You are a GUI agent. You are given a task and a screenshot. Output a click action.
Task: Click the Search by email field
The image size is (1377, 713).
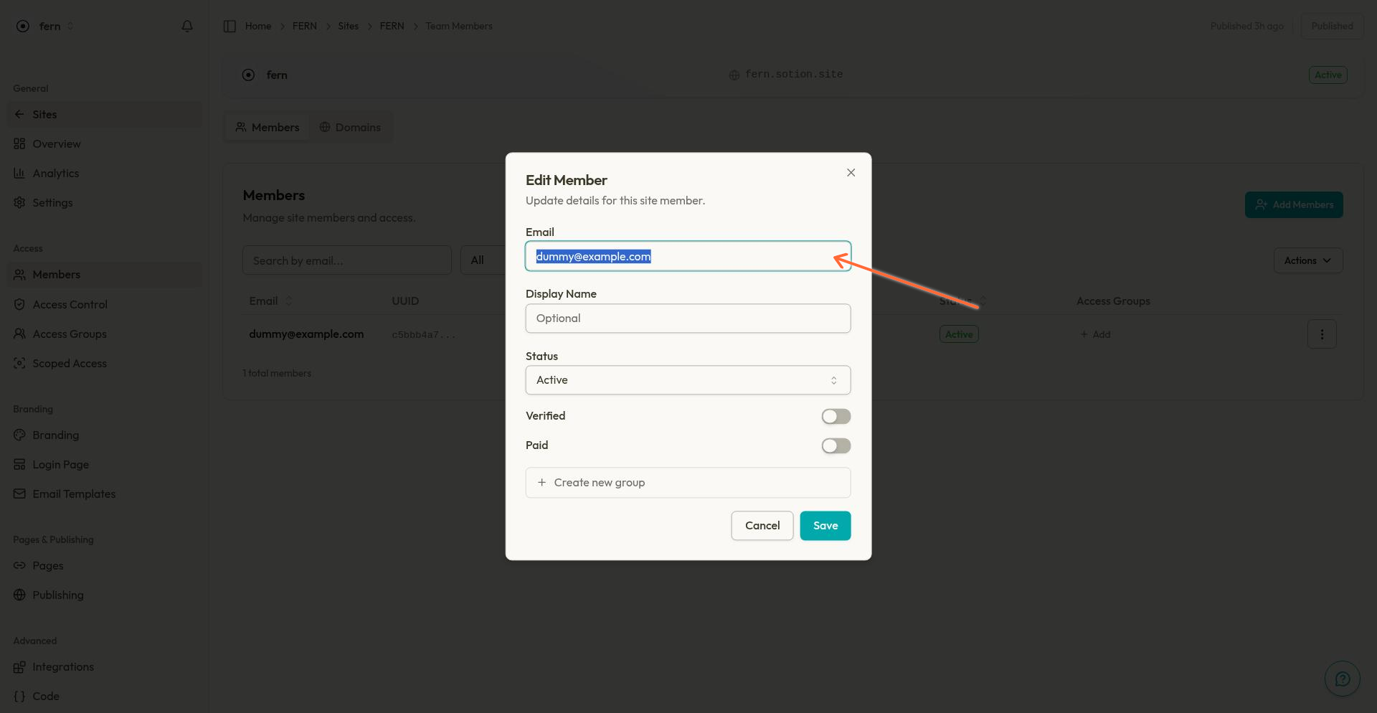(347, 260)
